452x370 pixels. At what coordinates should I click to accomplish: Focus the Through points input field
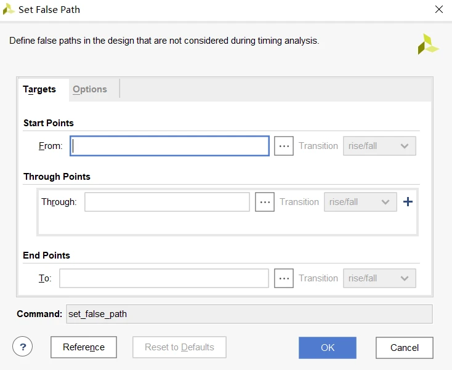coord(167,202)
